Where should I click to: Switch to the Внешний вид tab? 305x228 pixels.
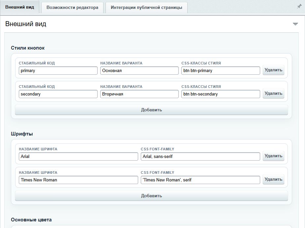[20, 7]
